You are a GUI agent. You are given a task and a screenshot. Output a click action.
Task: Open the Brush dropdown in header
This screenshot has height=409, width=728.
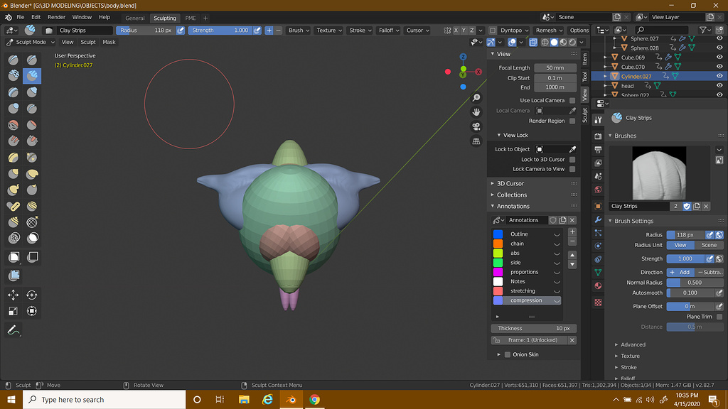click(x=299, y=30)
